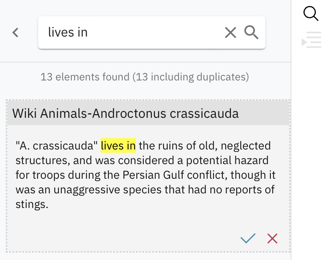Accept the result with the blue checkmark
Image resolution: width=328 pixels, height=260 pixels.
pyautogui.click(x=248, y=238)
